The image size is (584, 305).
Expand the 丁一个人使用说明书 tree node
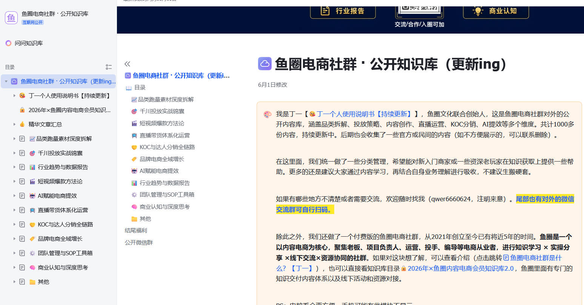(x=14, y=96)
